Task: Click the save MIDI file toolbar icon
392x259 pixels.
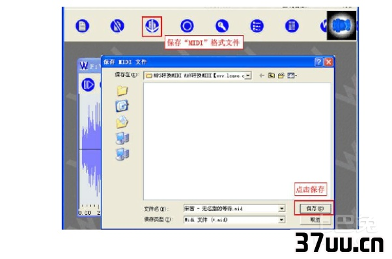Action: (152, 26)
